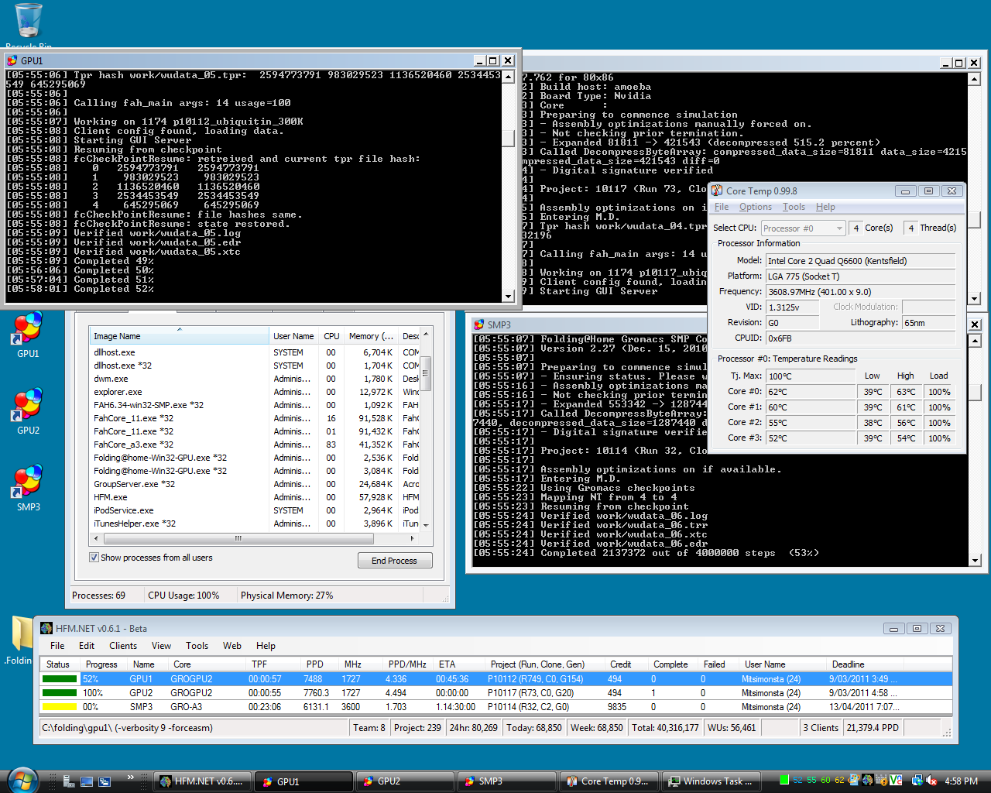Activate GPU1 taskbar button
The image size is (991, 793).
click(305, 781)
